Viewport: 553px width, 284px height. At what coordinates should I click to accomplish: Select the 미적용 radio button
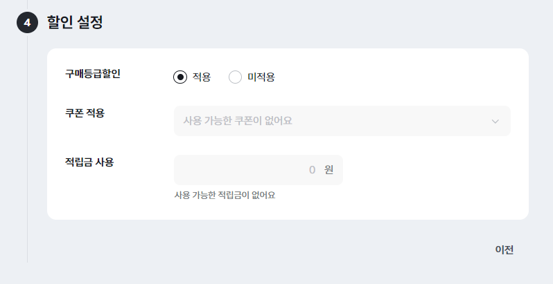coord(236,77)
